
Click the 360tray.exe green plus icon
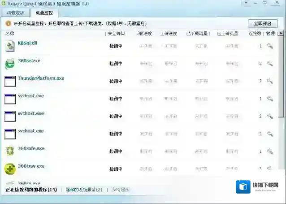[x=10, y=169]
